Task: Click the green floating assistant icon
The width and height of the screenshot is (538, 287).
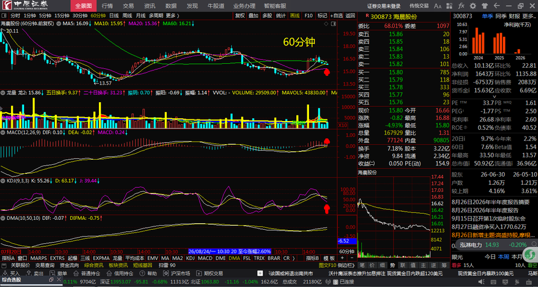Action: click(x=531, y=254)
